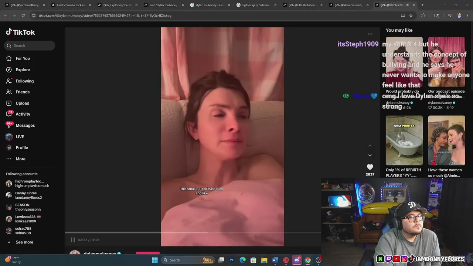Open 'Our podcast episode' recommended video
This screenshot has height=266, width=473.
pos(446,62)
